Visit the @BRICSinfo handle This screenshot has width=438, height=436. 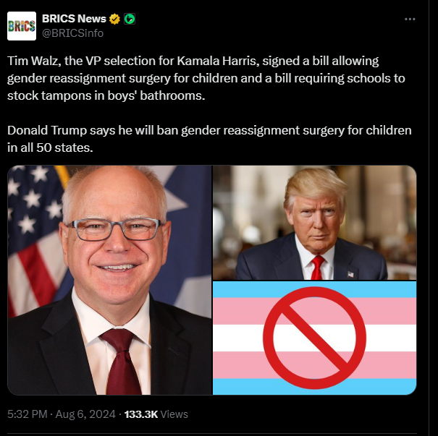(72, 33)
